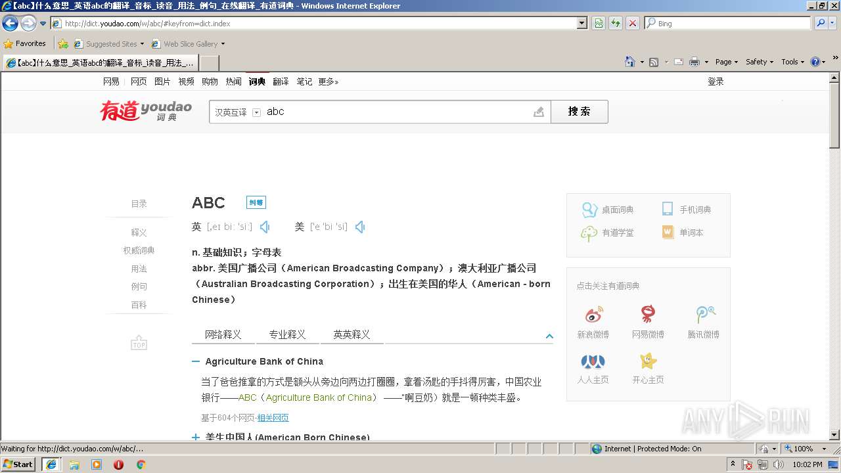Open the Windows Start menu
This screenshot has height=473, width=841.
coord(18,464)
